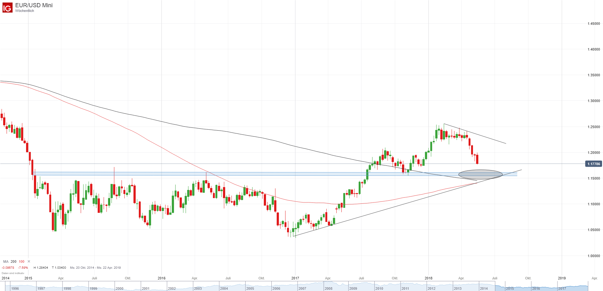Click the 1.10000 price axis label

point(594,204)
